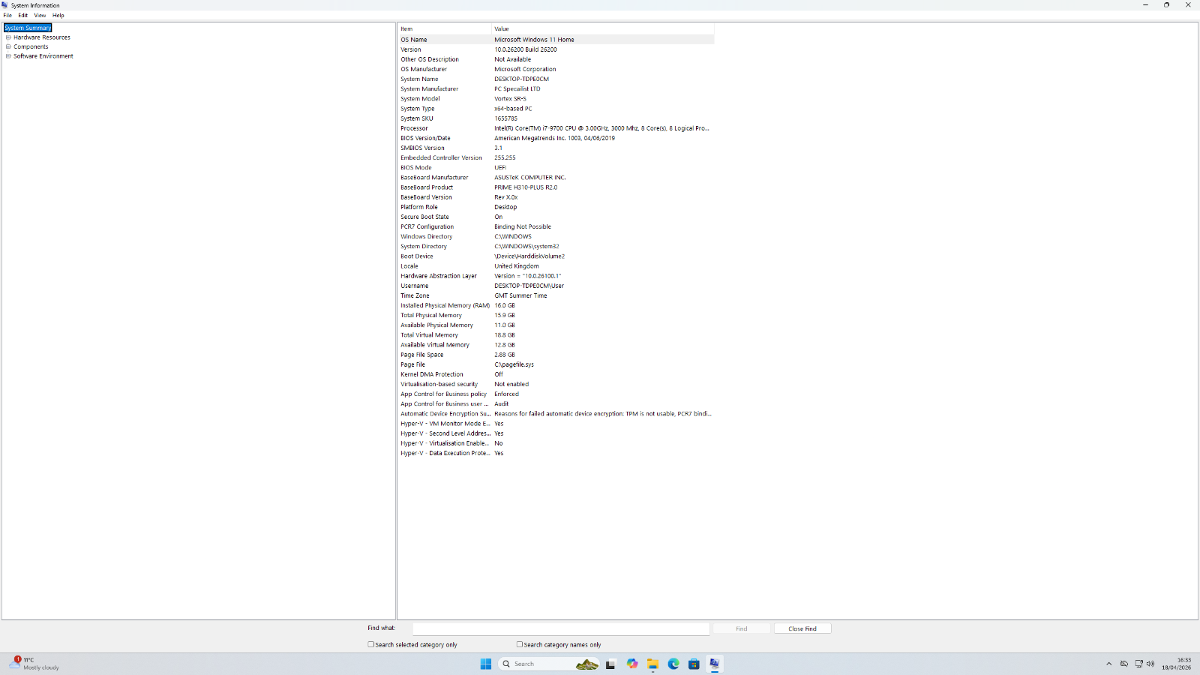Click the Value column header
This screenshot has height=675, width=1200.
tap(603, 28)
